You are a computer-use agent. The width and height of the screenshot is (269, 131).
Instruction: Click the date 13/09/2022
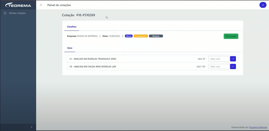click(114, 36)
